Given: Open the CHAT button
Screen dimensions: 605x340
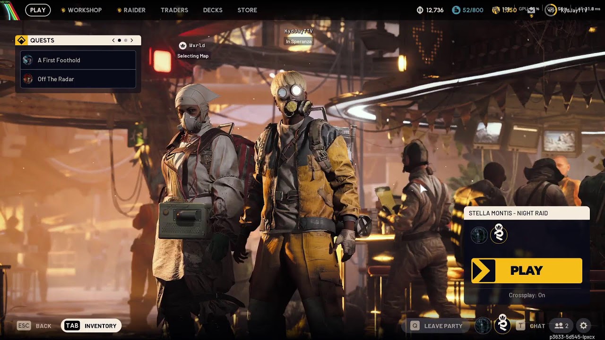Looking at the screenshot, I should point(531,326).
